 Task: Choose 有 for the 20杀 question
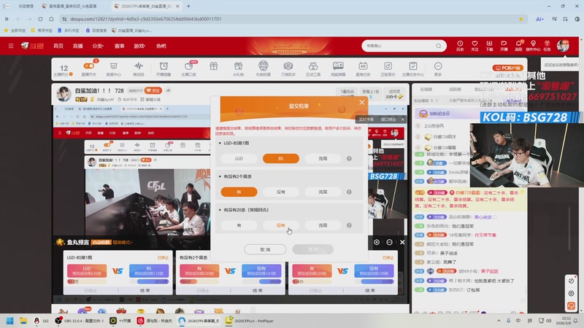(x=239, y=225)
